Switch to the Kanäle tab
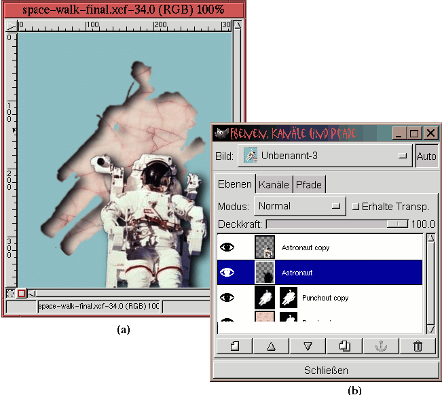 tap(274, 184)
